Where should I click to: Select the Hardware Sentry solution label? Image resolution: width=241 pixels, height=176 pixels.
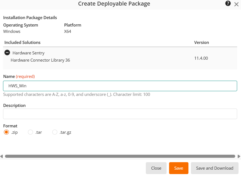click(28, 53)
